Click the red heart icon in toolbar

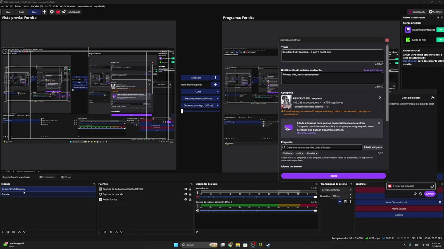pos(58,12)
